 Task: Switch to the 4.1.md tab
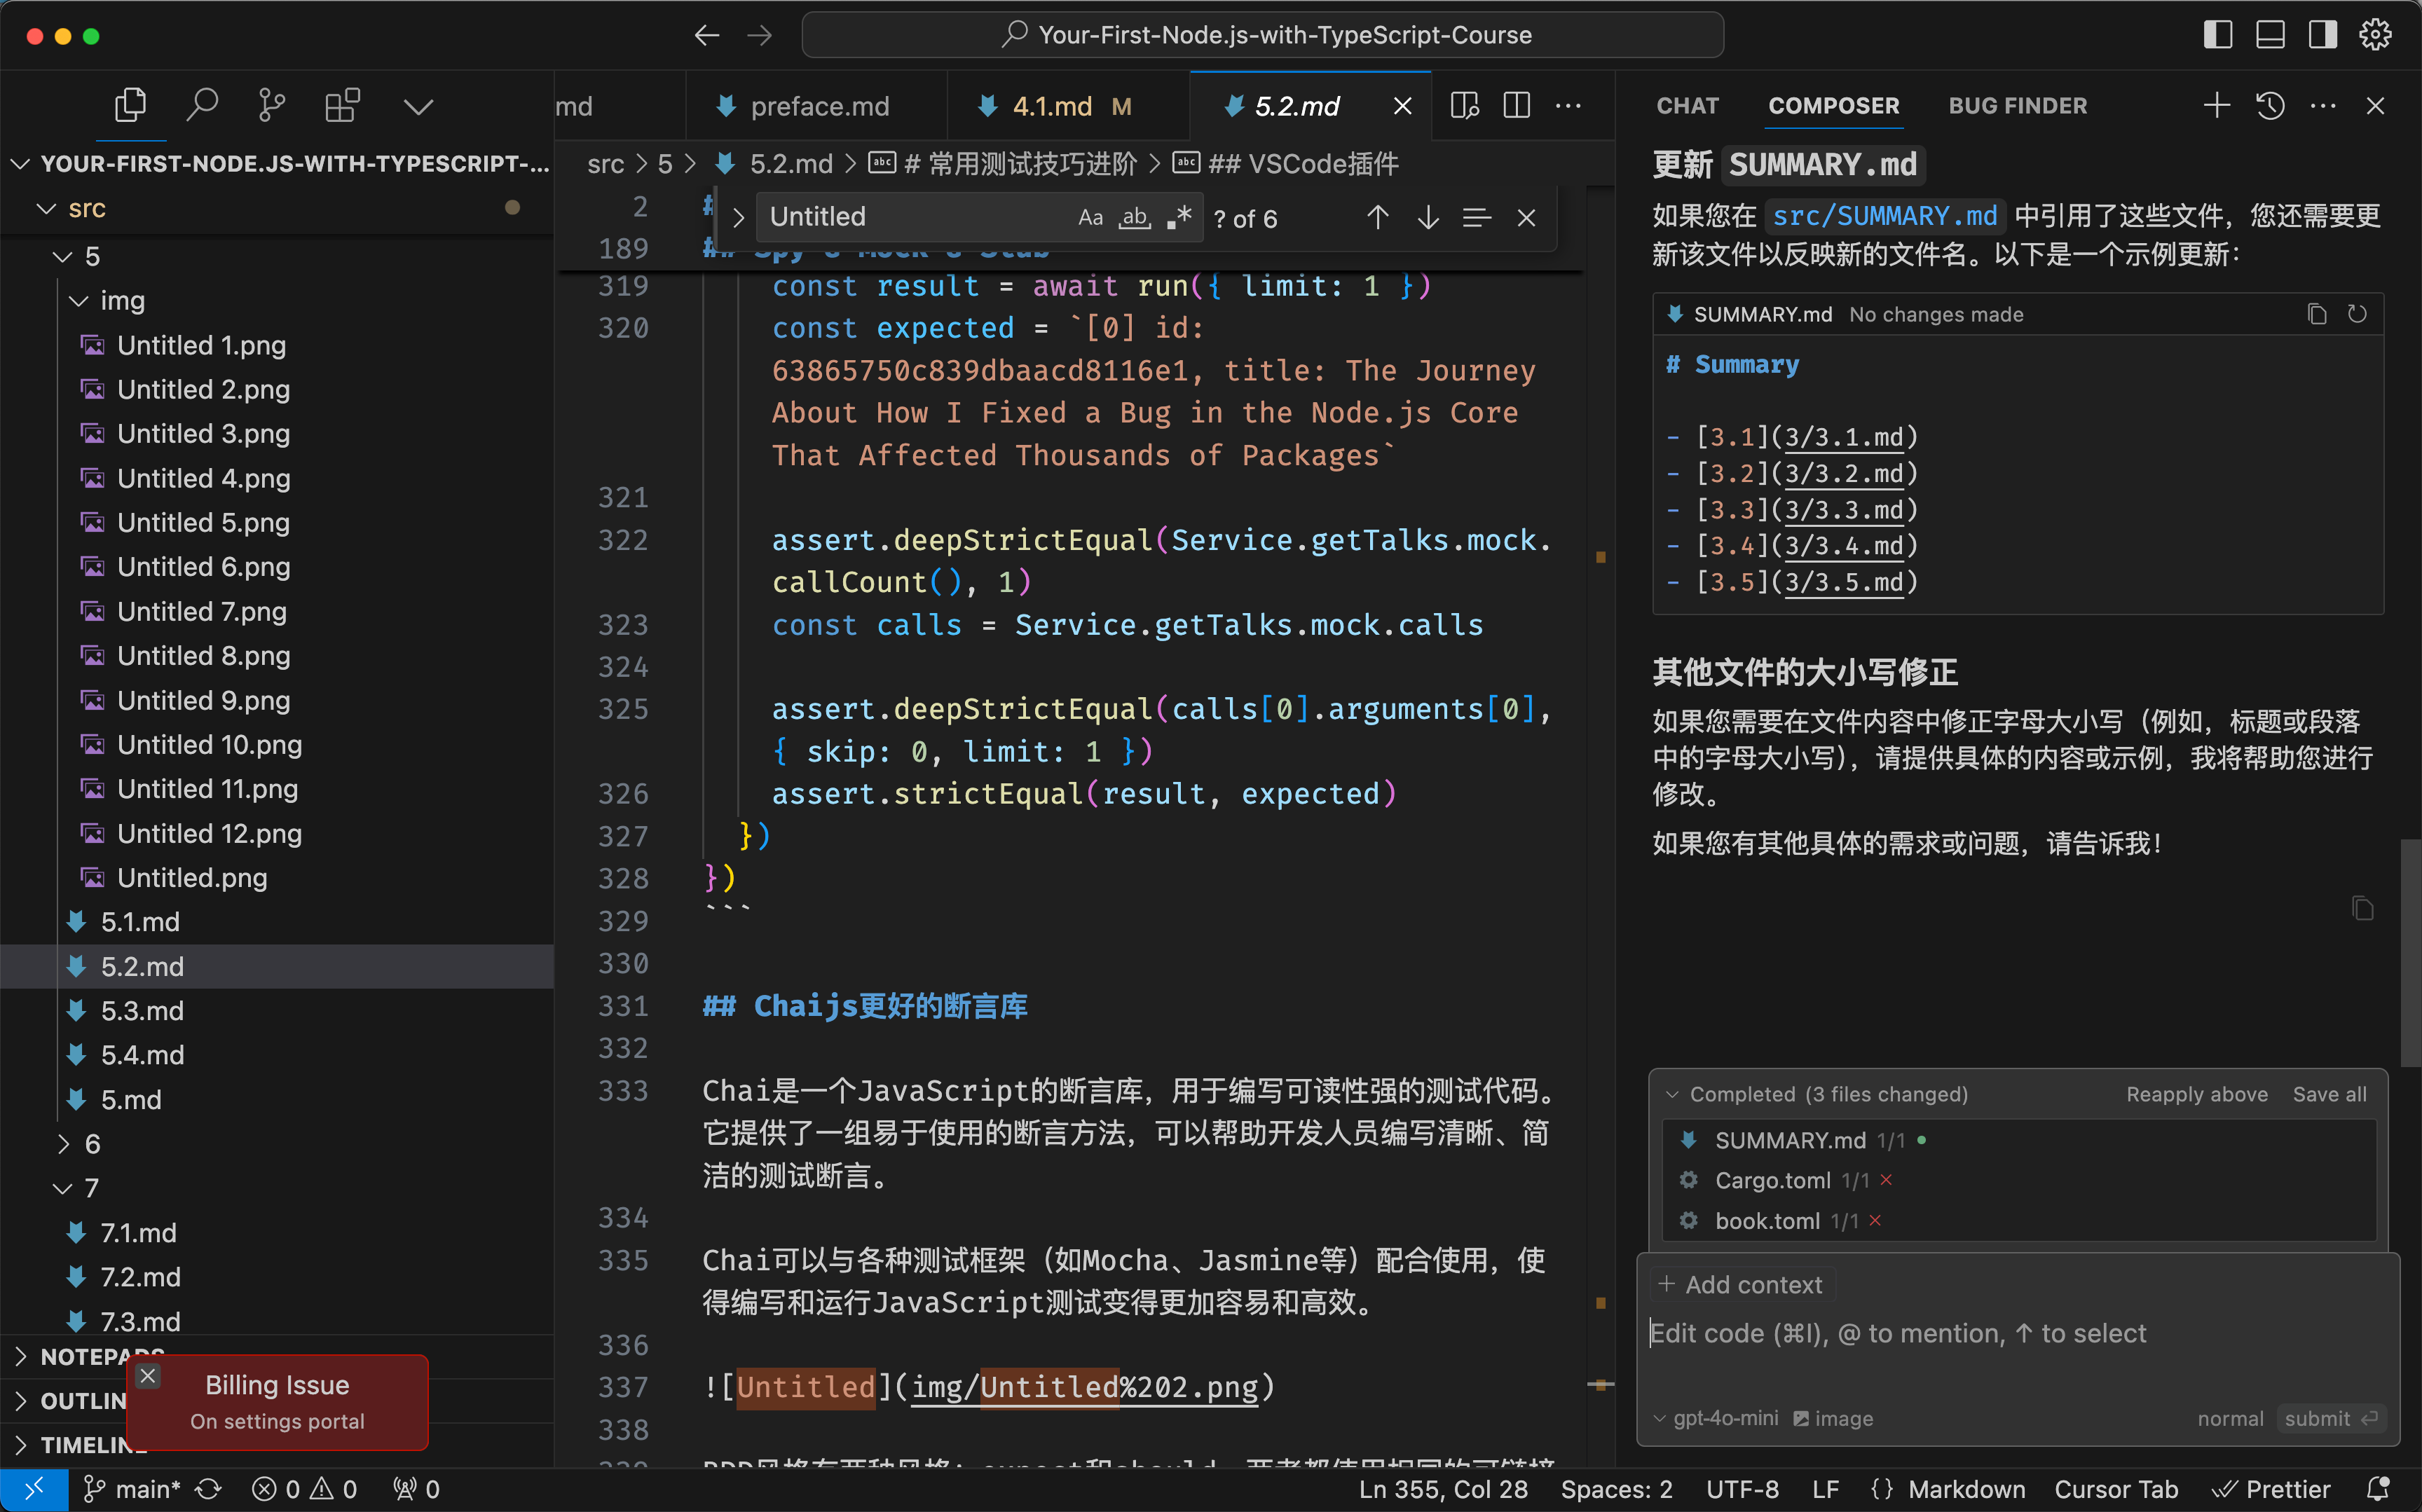tap(1068, 106)
